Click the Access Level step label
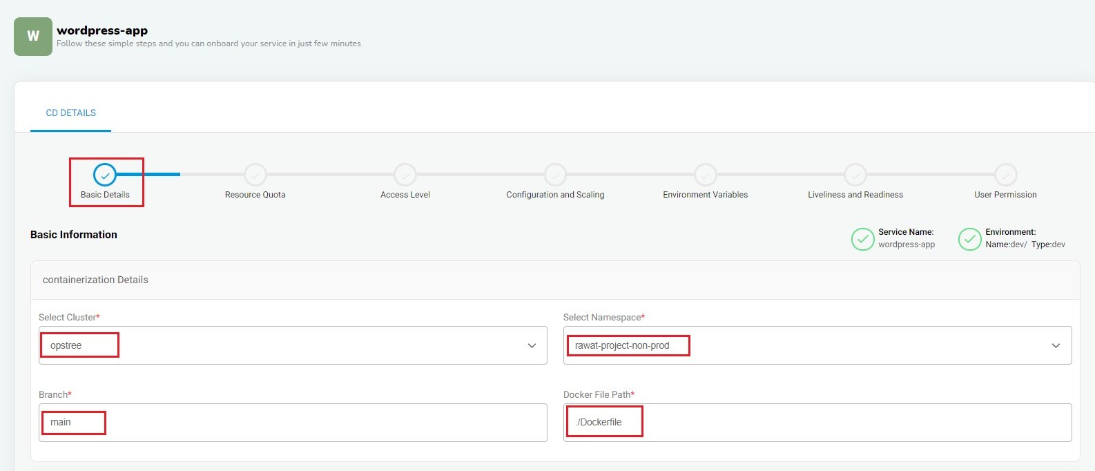The height and width of the screenshot is (471, 1095). (x=405, y=195)
